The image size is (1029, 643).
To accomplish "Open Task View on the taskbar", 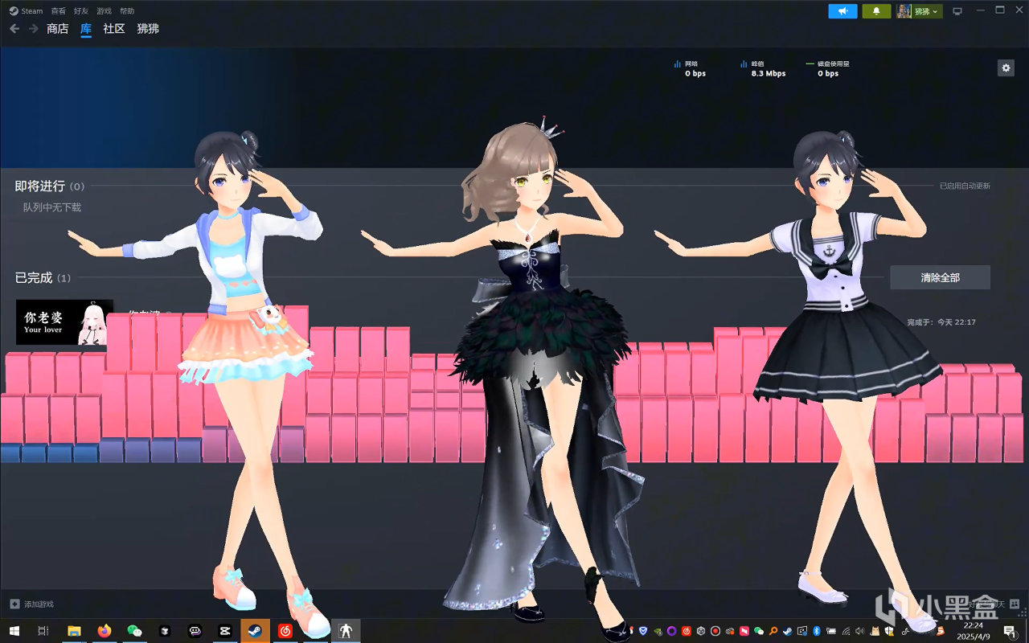I will coord(43,631).
